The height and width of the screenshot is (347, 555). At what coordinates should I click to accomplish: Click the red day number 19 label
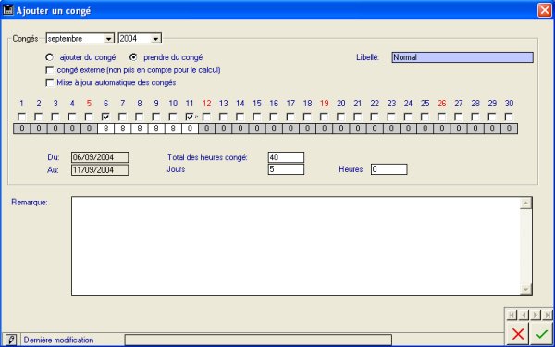tap(325, 104)
